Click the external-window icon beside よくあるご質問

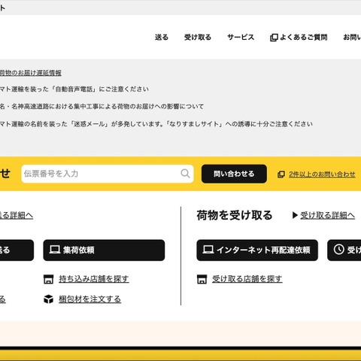(x=274, y=38)
